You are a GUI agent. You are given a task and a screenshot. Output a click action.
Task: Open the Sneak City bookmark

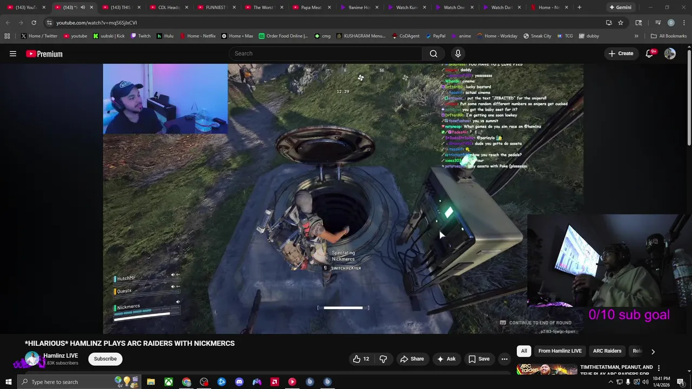[x=537, y=36]
